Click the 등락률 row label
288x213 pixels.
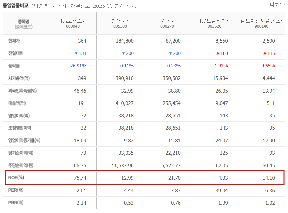[x=14, y=66]
